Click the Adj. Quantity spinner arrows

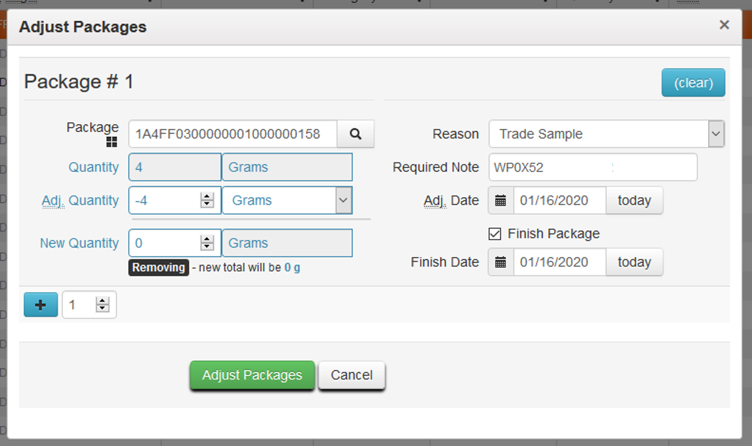click(x=207, y=200)
